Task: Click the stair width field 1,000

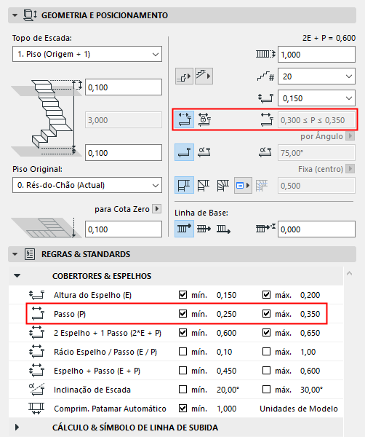Action: (x=316, y=55)
